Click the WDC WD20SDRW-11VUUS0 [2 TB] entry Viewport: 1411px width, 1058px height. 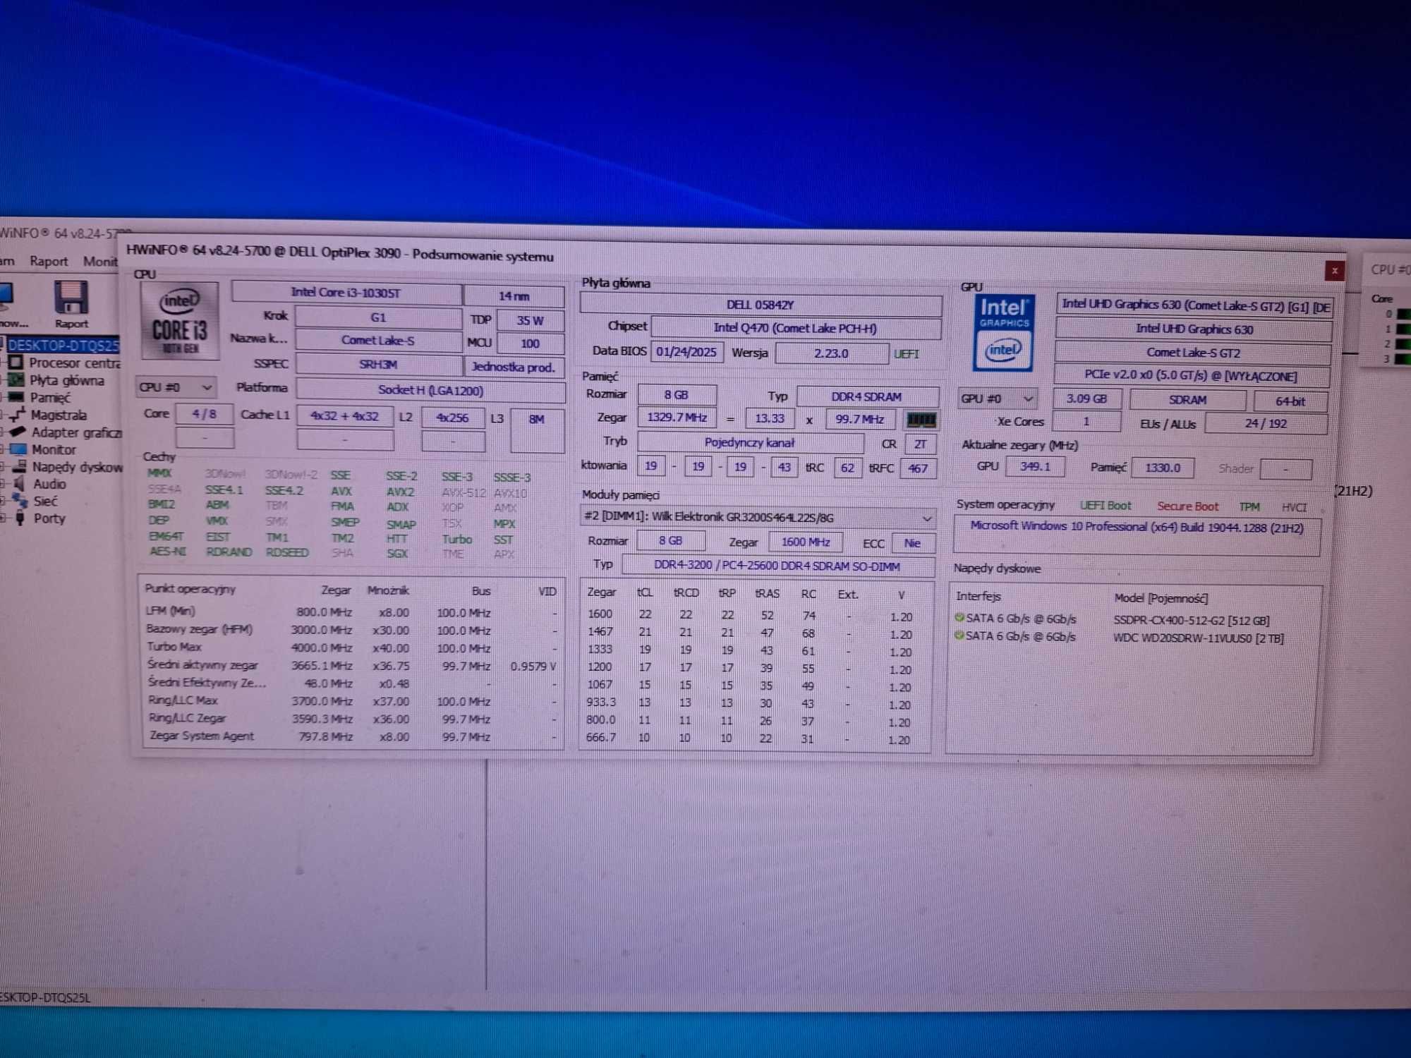[x=1198, y=638]
